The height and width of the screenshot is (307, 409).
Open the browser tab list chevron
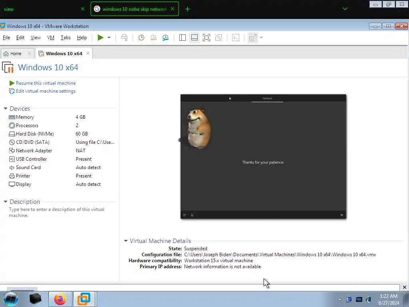pos(345,9)
